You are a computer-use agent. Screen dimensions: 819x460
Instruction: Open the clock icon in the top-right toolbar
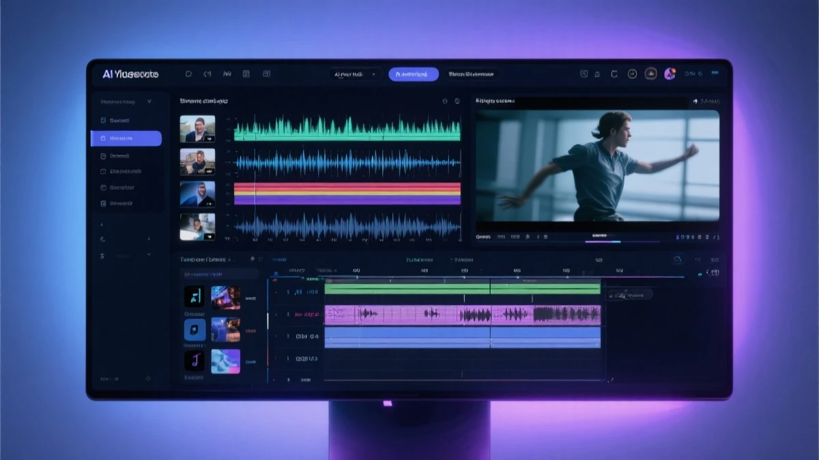632,74
